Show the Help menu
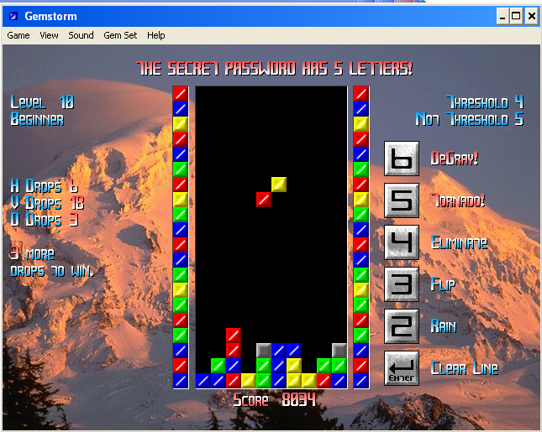Image resolution: width=542 pixels, height=432 pixels. (x=156, y=35)
